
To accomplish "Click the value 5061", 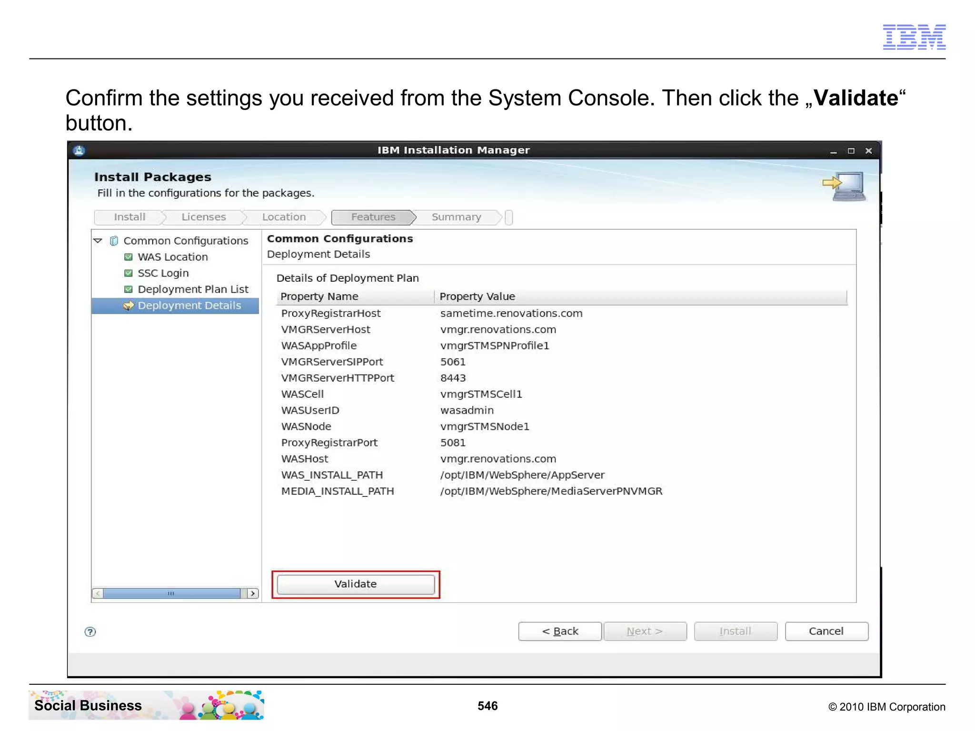I will [453, 362].
